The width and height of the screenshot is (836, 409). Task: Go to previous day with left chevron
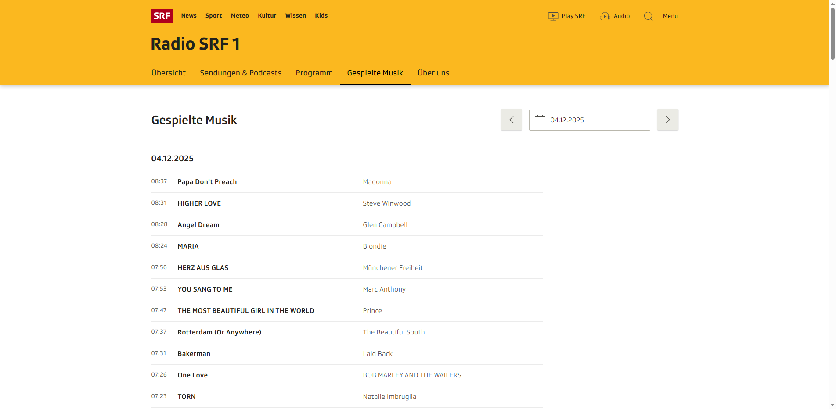pos(511,120)
